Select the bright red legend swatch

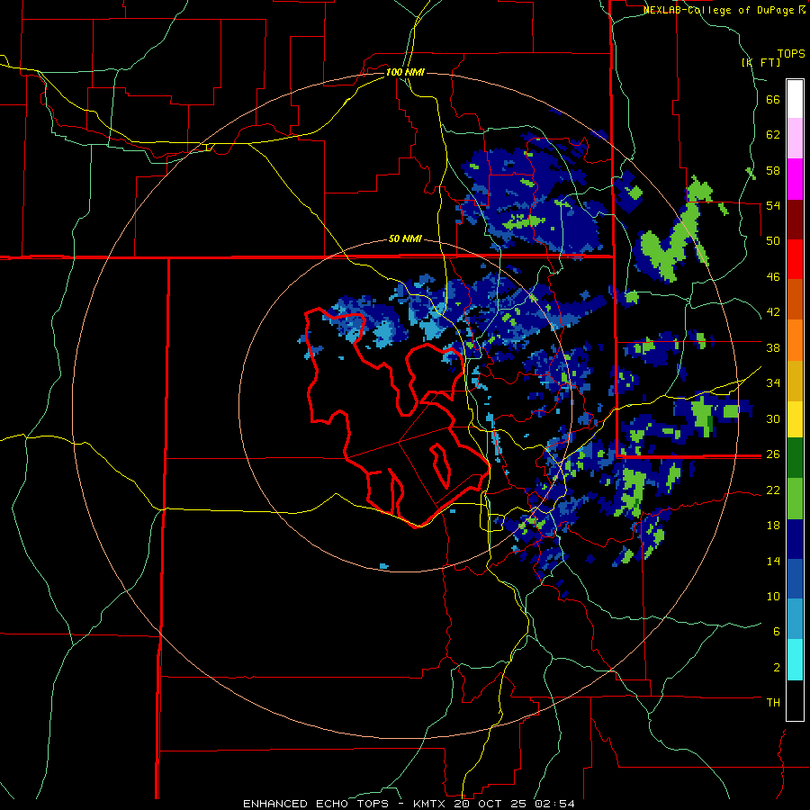pyautogui.click(x=795, y=259)
